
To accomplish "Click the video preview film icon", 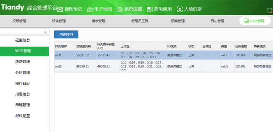I will [x=60, y=9].
